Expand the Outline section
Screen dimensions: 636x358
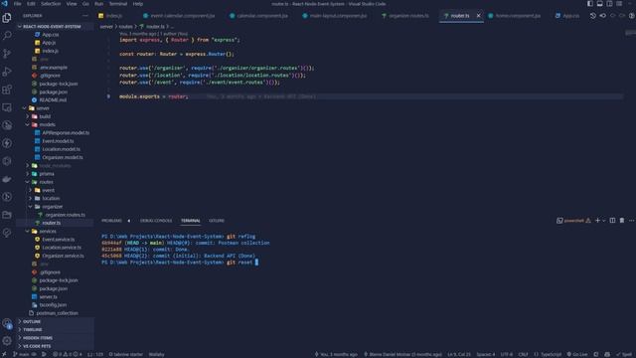click(55, 321)
